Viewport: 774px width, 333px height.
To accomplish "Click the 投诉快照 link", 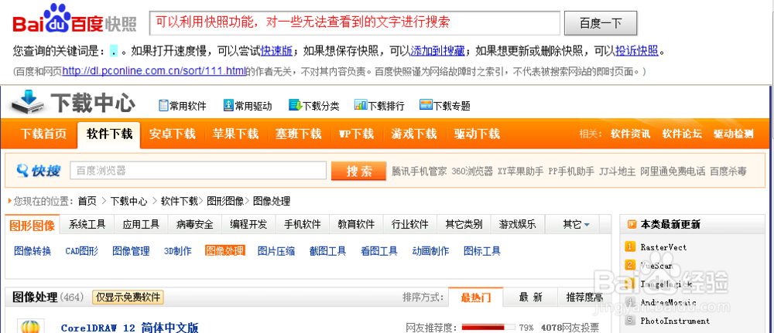I will tap(636, 51).
